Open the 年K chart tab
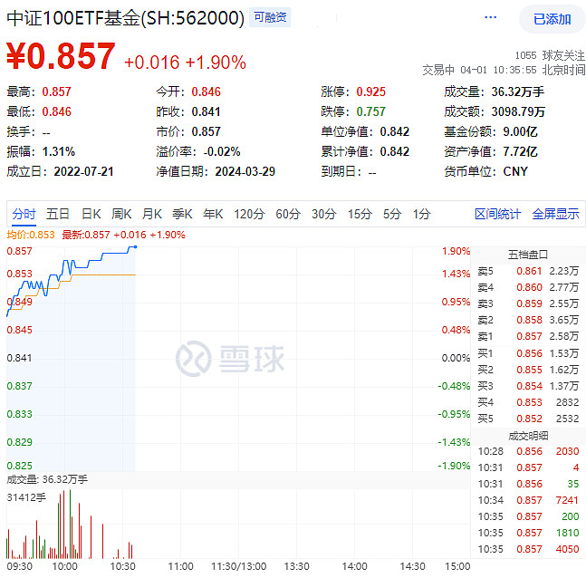Viewport: 586px width, 578px height. click(213, 214)
